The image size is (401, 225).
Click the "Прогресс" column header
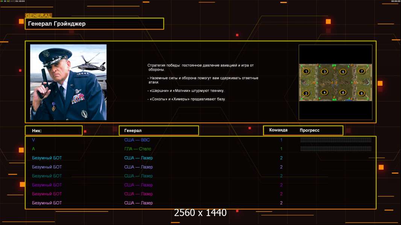click(x=310, y=130)
